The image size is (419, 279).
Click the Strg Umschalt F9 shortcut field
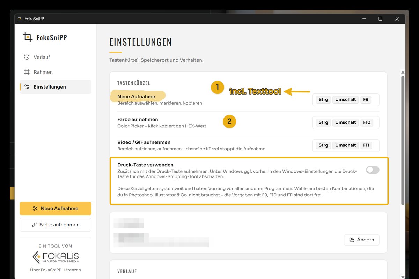(346, 100)
